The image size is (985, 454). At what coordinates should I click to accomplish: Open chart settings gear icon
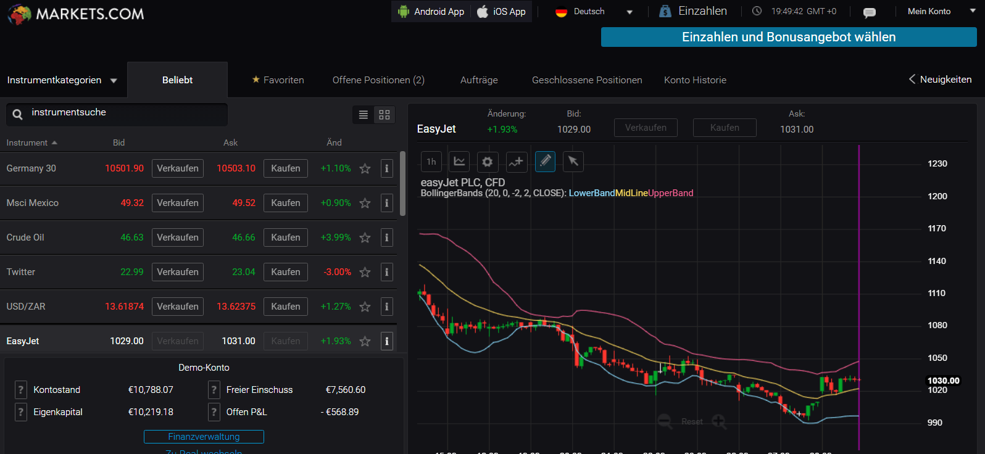(x=488, y=162)
